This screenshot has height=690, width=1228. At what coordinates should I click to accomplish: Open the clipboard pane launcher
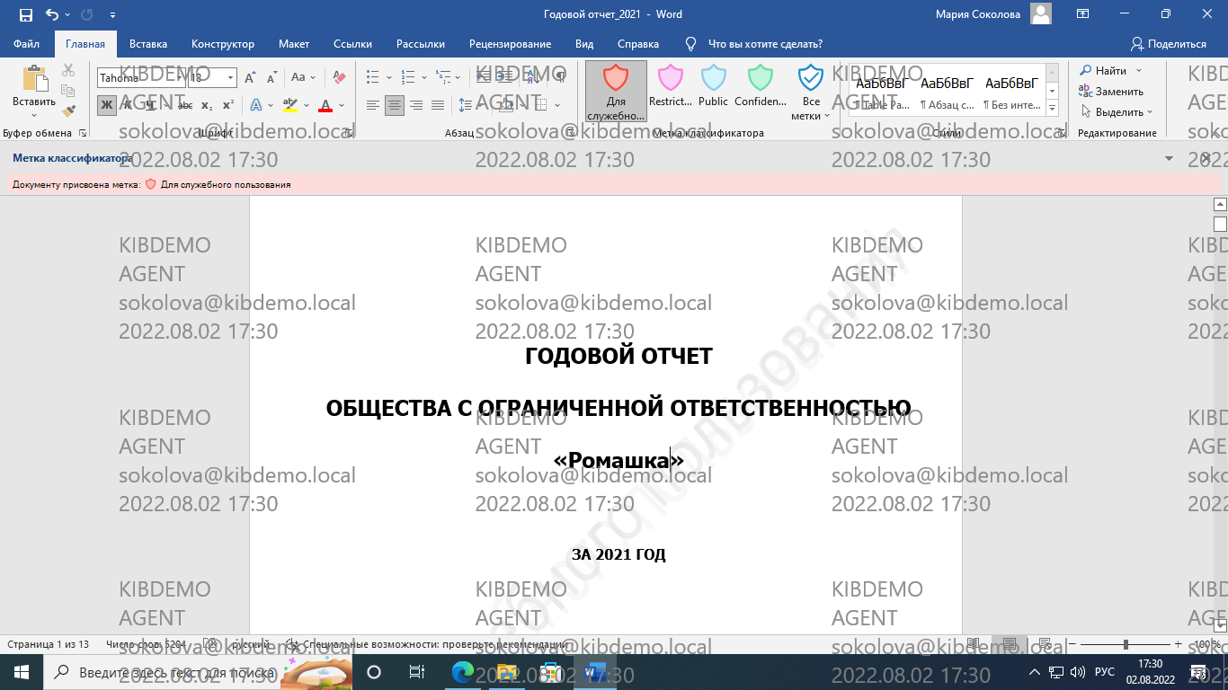coord(83,133)
